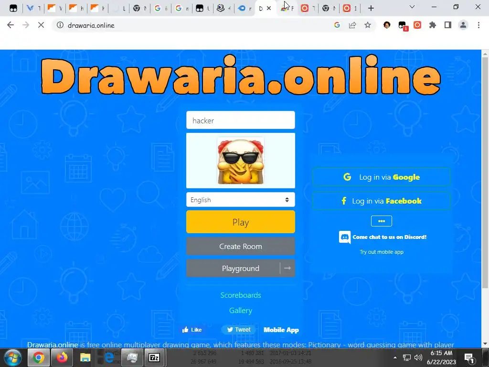Viewport: 489px width, 367px height.
Task: Open Chrome's three-dot menu
Action: [478, 25]
